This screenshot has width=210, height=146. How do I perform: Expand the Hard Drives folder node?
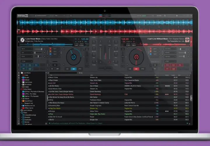pos(22,82)
